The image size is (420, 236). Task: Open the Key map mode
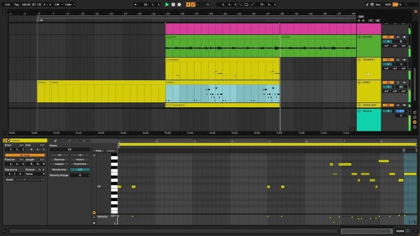coord(378,4)
